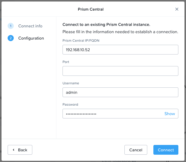Show the hidden password

point(170,114)
